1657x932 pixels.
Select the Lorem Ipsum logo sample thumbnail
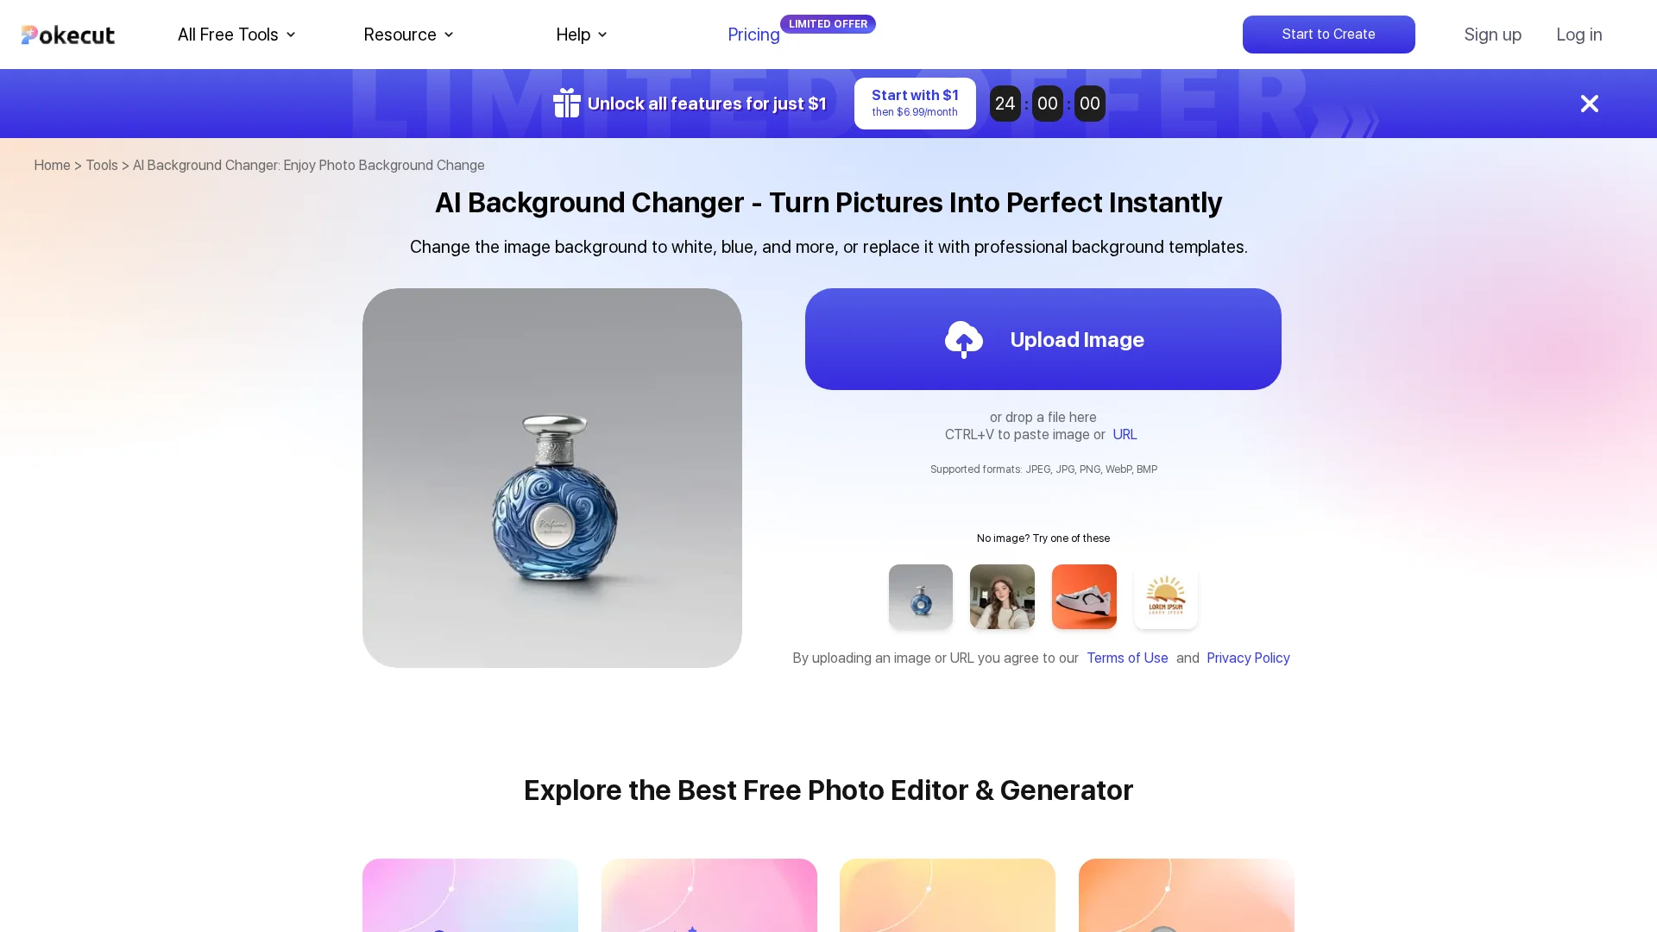coord(1166,596)
